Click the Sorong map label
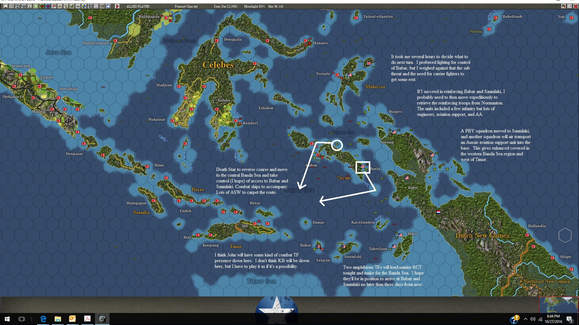 pos(387,142)
